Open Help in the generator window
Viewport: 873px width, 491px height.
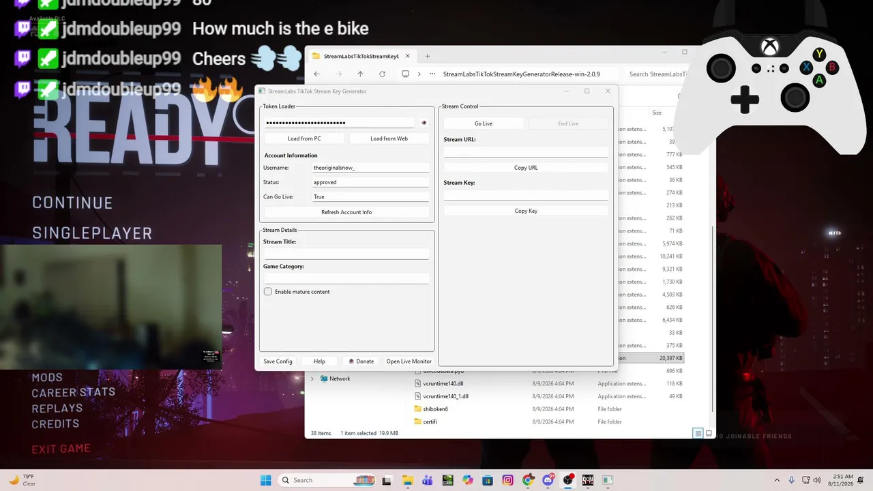tap(319, 361)
